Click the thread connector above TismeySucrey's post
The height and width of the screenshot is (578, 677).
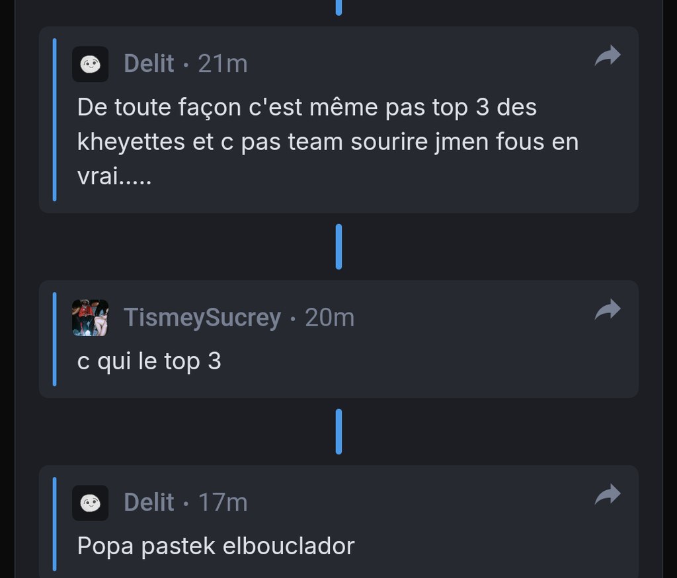coord(338,246)
